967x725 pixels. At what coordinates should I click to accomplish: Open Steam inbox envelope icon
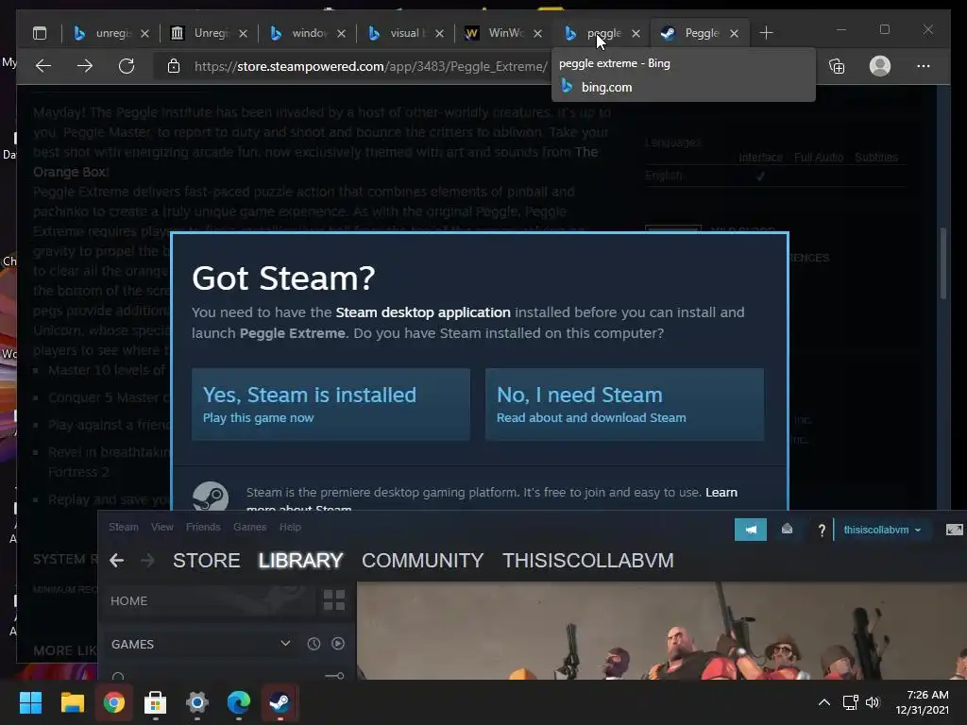point(787,529)
